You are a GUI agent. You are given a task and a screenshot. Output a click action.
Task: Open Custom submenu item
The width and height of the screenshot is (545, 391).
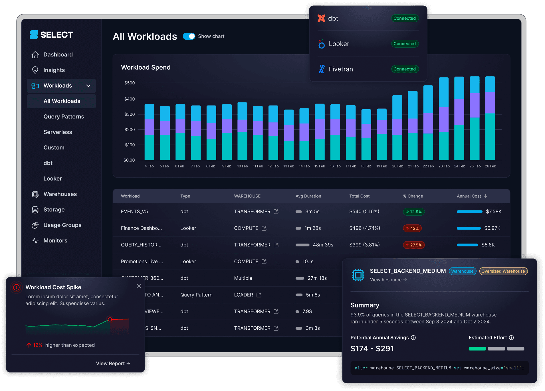54,148
